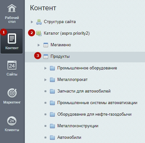Viewport: 145px width, 143px height.
Task: Open the Маркетинг target icon
Action: click(12, 93)
